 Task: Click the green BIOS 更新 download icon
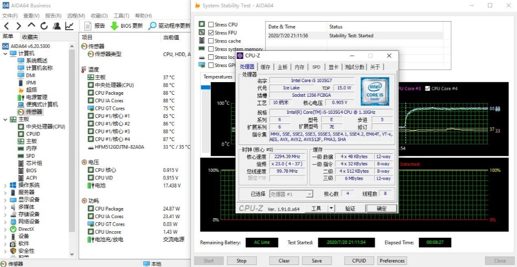[114, 26]
